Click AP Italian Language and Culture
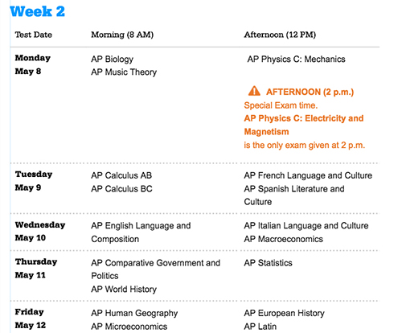 pos(306,225)
